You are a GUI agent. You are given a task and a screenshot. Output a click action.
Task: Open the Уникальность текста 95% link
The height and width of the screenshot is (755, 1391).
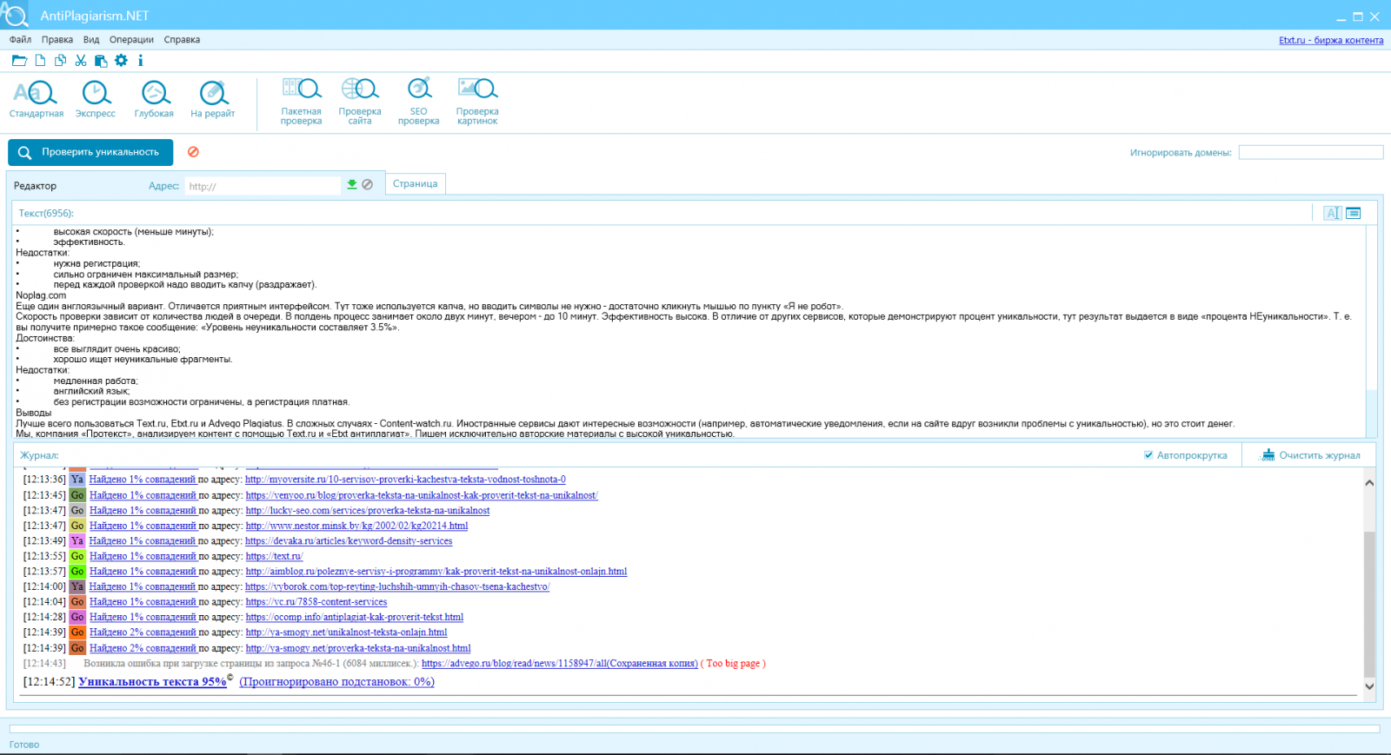coord(153,682)
